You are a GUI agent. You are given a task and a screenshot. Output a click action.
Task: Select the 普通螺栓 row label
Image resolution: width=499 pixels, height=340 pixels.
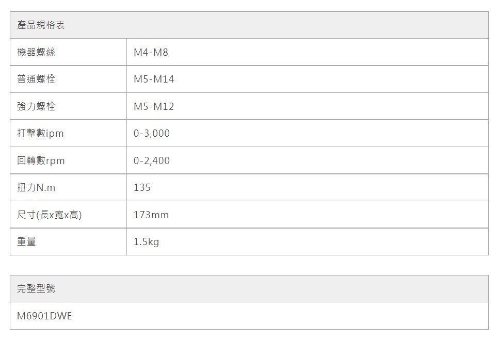click(36, 79)
